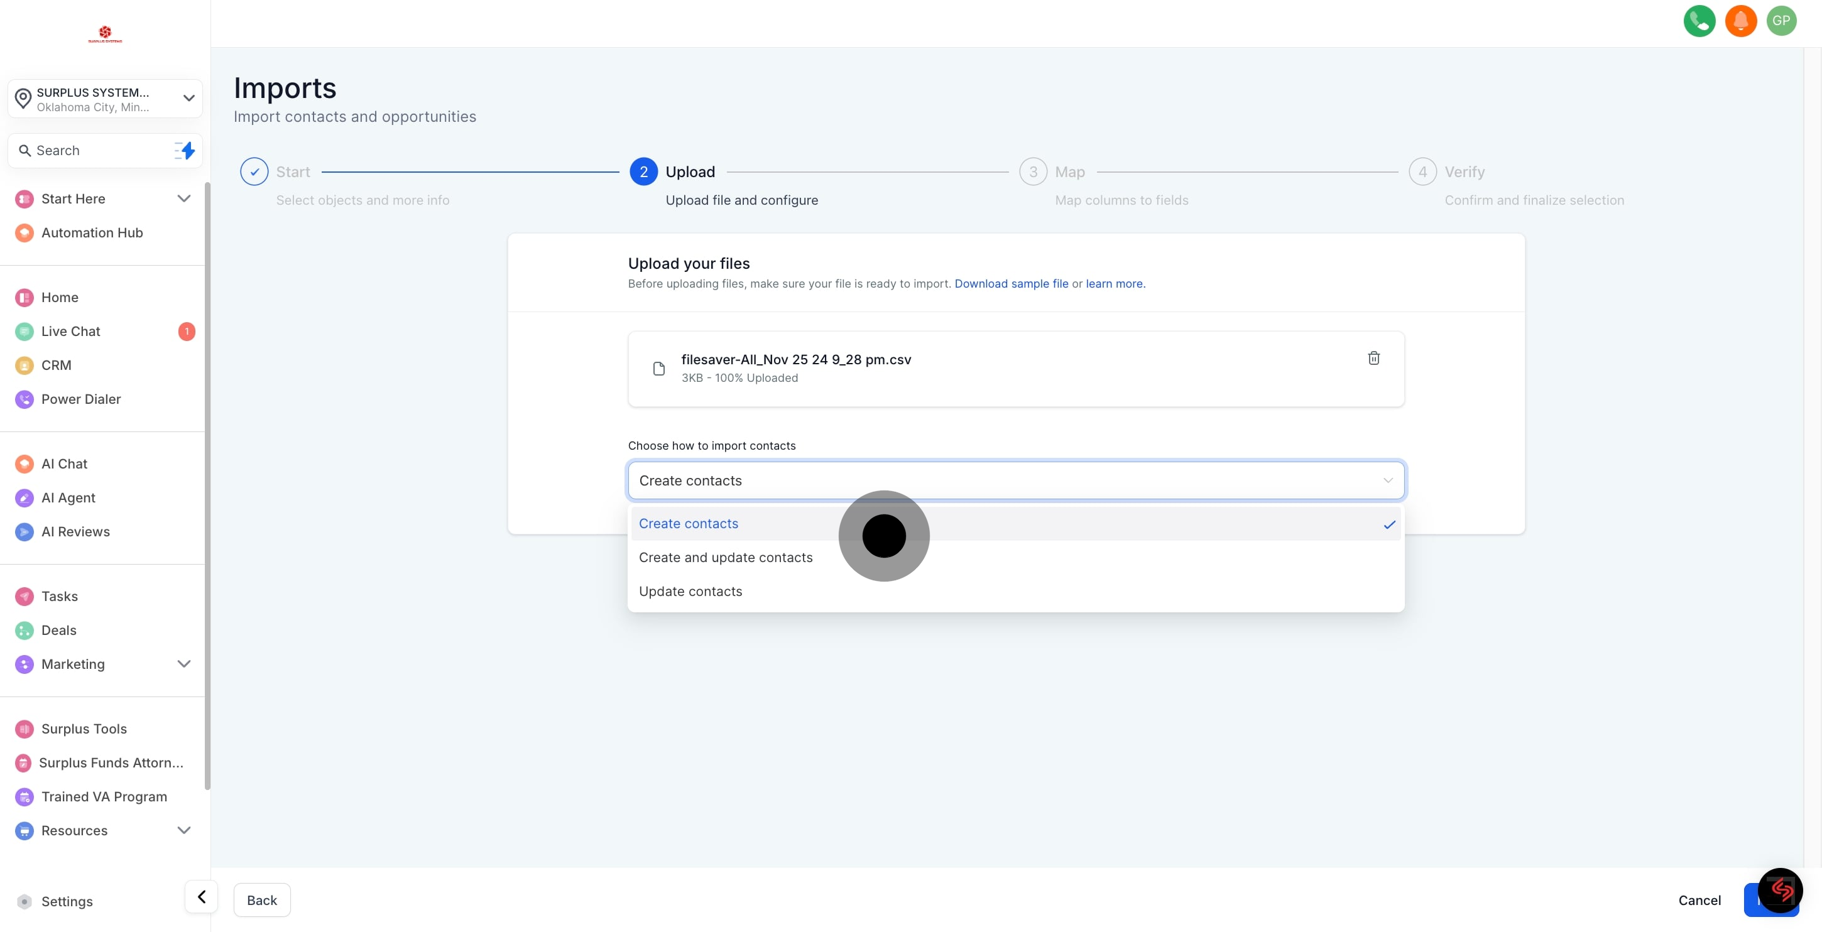Launch AI Chat from the sidebar
This screenshot has height=932, width=1822.
point(62,463)
